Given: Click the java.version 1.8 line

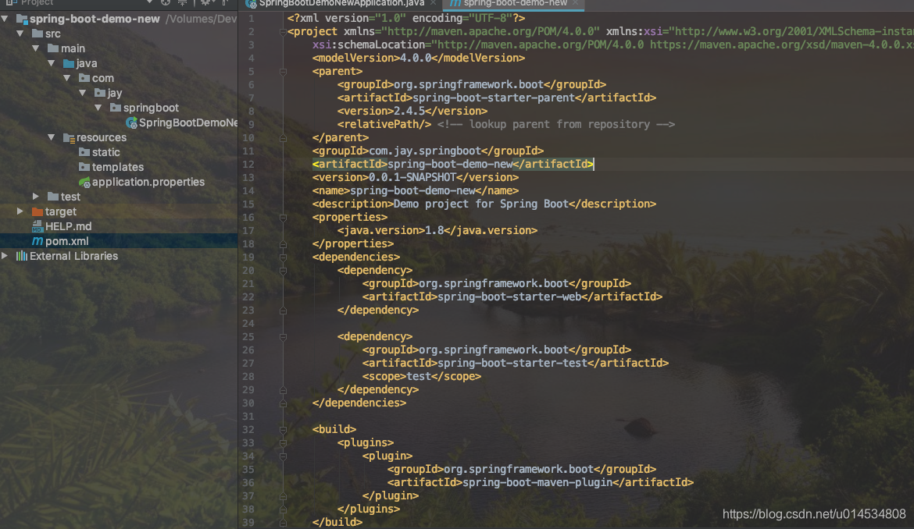Looking at the screenshot, I should click(437, 230).
